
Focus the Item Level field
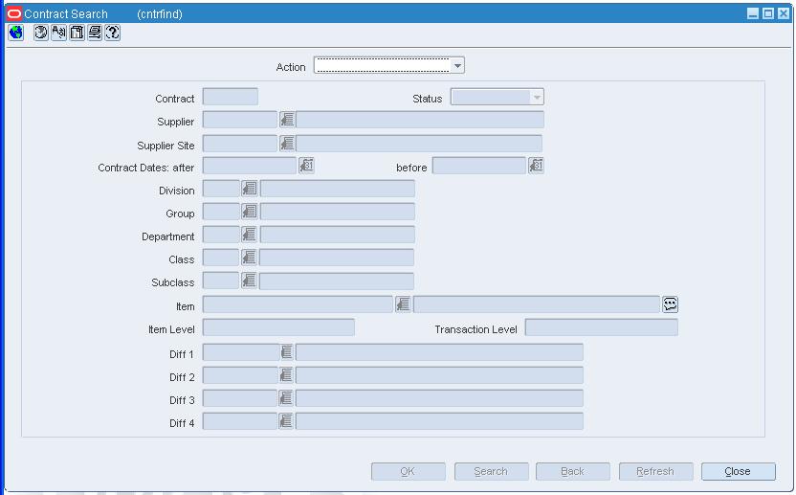[x=278, y=327]
